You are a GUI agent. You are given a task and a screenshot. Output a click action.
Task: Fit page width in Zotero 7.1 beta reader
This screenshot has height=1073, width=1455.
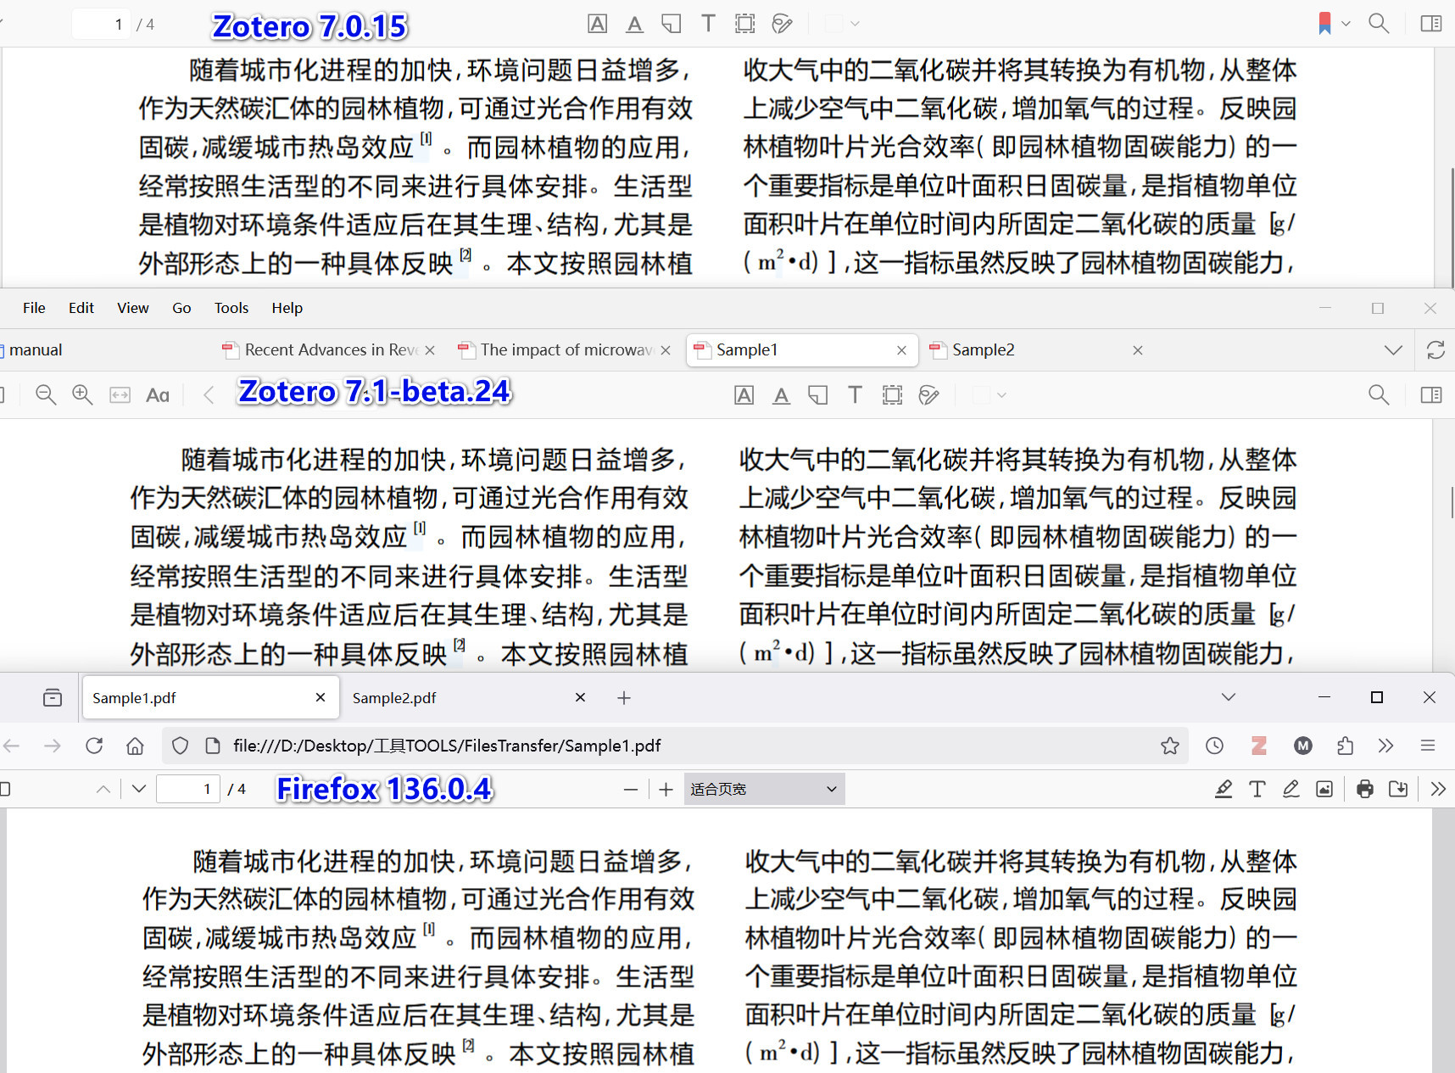coord(120,394)
